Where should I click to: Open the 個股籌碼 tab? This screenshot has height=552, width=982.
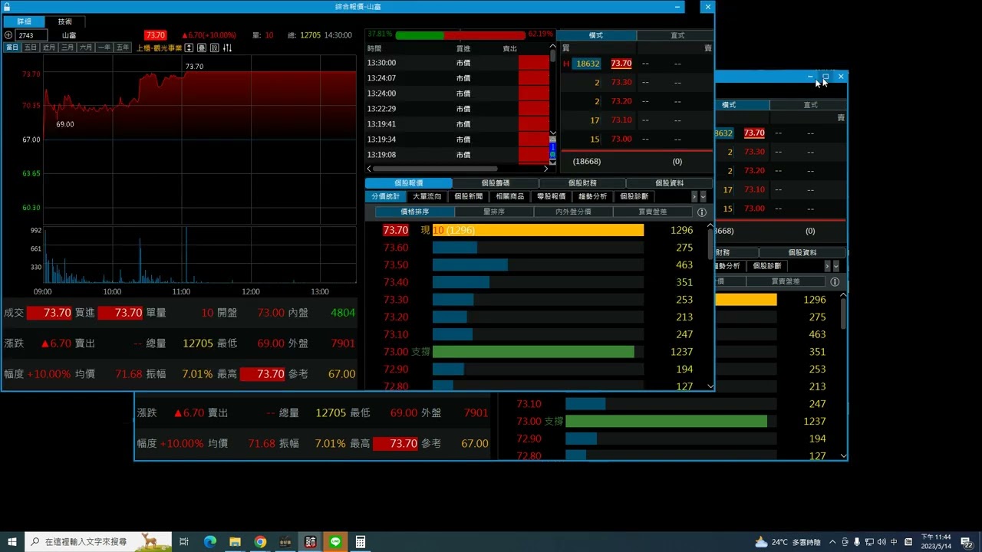pos(496,183)
